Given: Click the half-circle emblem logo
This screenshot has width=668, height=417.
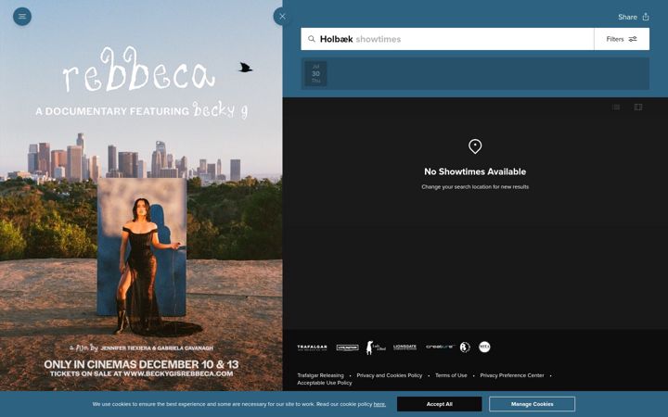Looking at the screenshot, I should (465, 347).
